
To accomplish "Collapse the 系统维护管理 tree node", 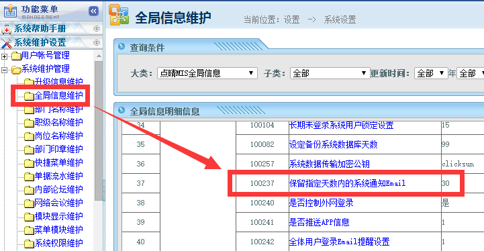I will (x=4, y=70).
